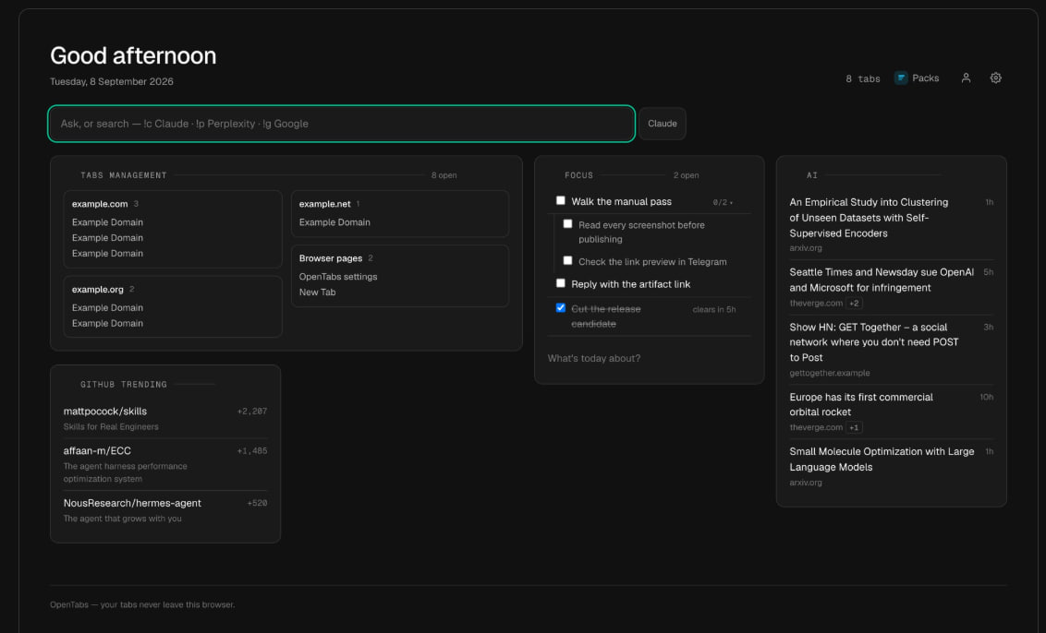Open the user account profile icon
This screenshot has width=1046, height=633.
point(966,78)
